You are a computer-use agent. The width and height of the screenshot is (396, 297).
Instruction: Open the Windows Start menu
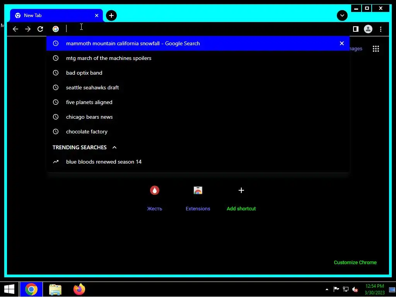point(9,289)
